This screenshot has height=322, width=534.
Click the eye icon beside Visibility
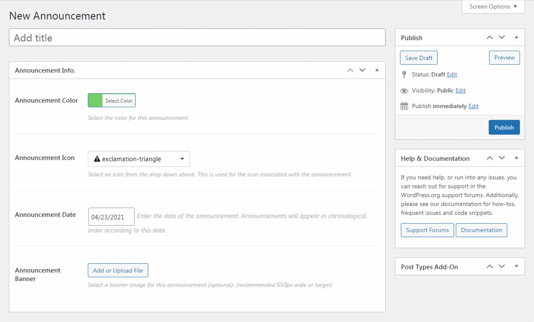404,91
